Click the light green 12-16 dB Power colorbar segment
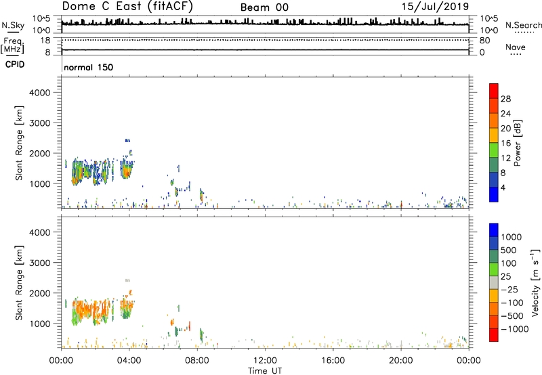The width and height of the screenshot is (542, 375). tap(494, 150)
